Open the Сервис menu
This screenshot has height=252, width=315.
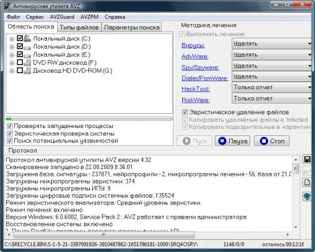coord(35,17)
